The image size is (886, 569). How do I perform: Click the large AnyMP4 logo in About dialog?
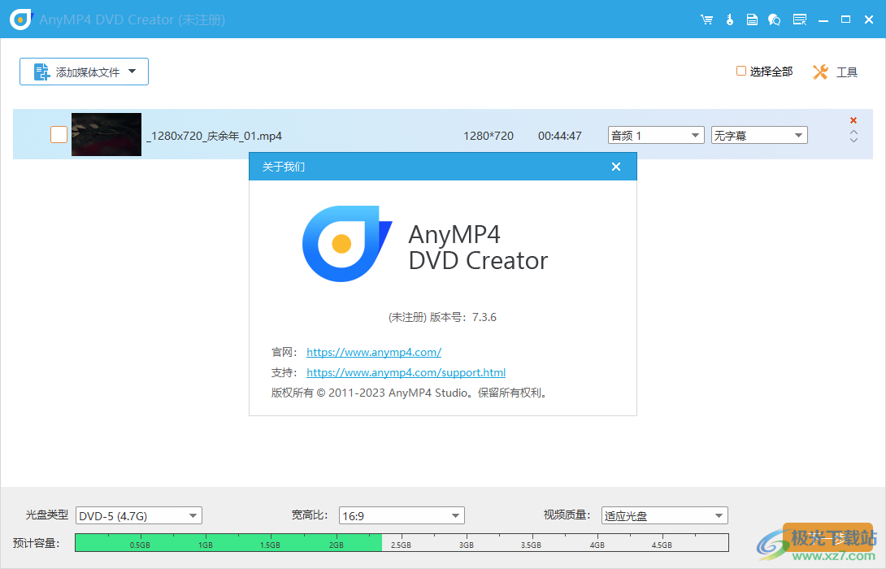point(347,244)
